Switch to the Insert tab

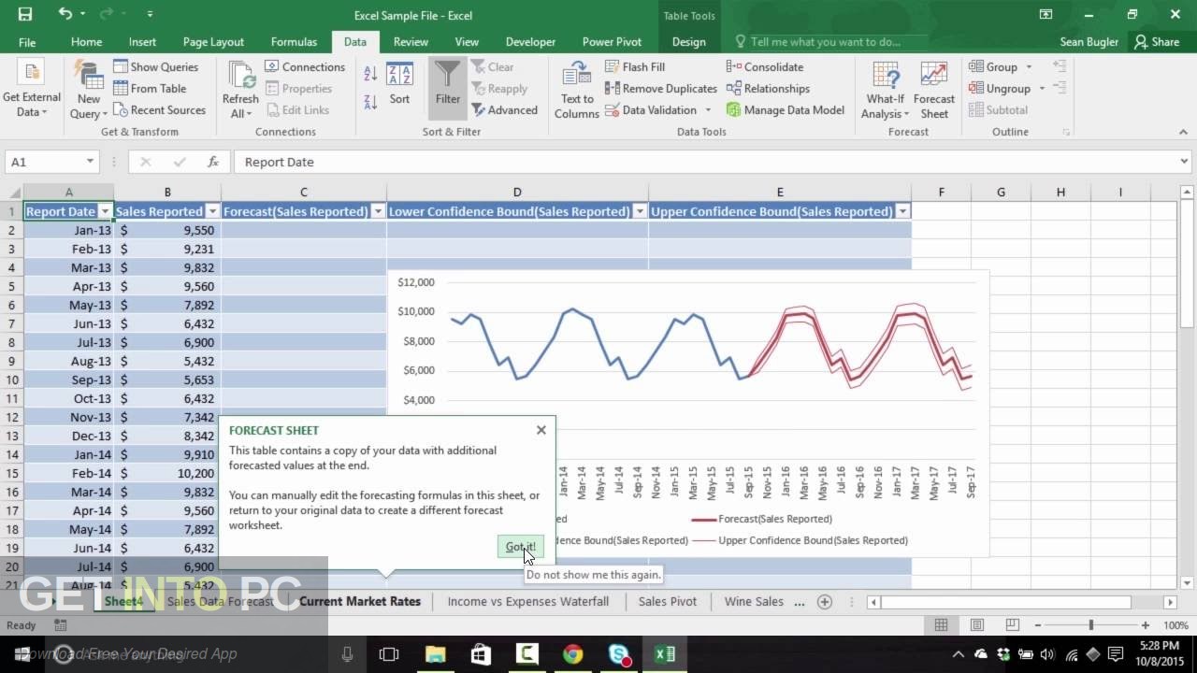pos(142,42)
